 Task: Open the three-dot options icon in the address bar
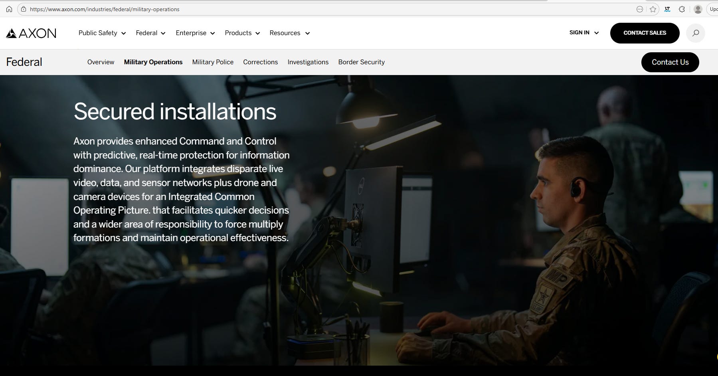[640, 9]
